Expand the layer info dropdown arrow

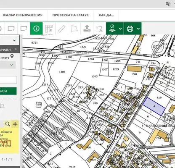tap(120, 29)
